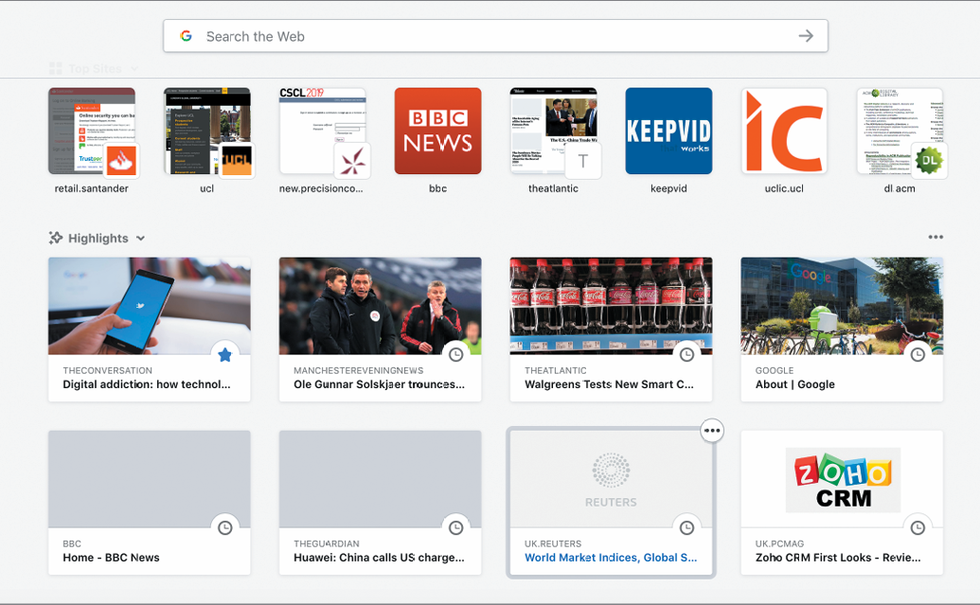The height and width of the screenshot is (605, 980).
Task: Open the retail.santander top site tile
Action: (x=92, y=132)
